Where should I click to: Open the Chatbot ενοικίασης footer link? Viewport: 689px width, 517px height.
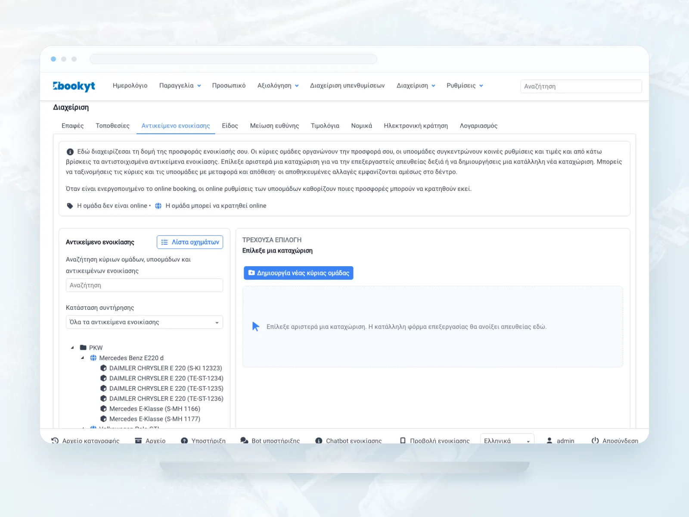(x=348, y=441)
